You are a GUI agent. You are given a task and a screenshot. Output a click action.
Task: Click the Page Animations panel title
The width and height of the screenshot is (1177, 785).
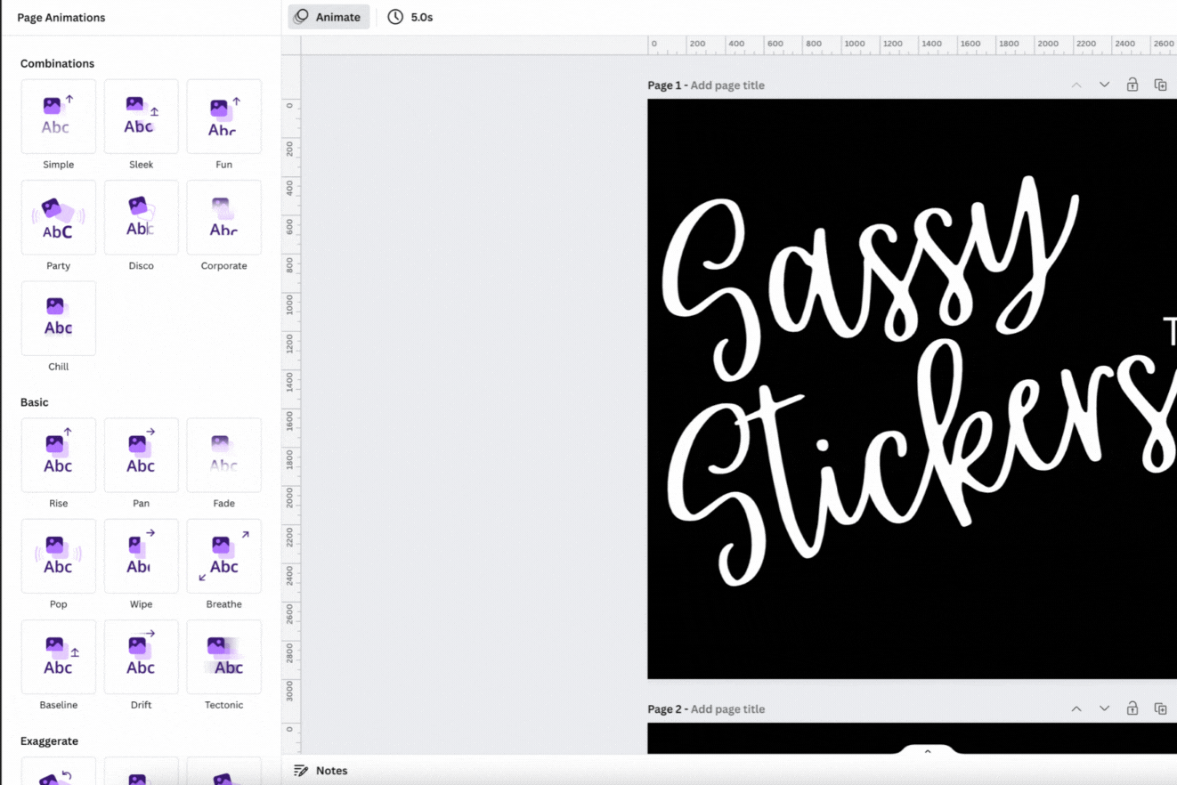pyautogui.click(x=61, y=18)
